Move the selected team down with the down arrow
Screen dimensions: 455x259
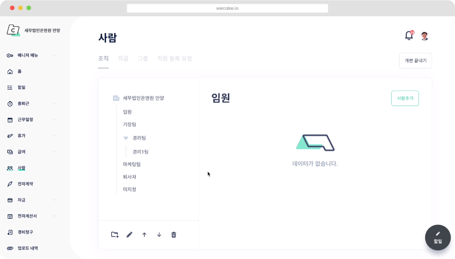coord(159,235)
